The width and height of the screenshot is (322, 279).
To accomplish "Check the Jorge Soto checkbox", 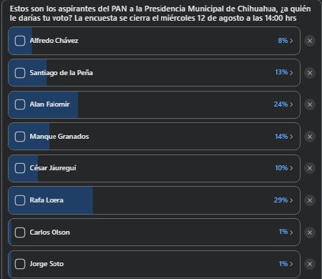I will coord(20,264).
